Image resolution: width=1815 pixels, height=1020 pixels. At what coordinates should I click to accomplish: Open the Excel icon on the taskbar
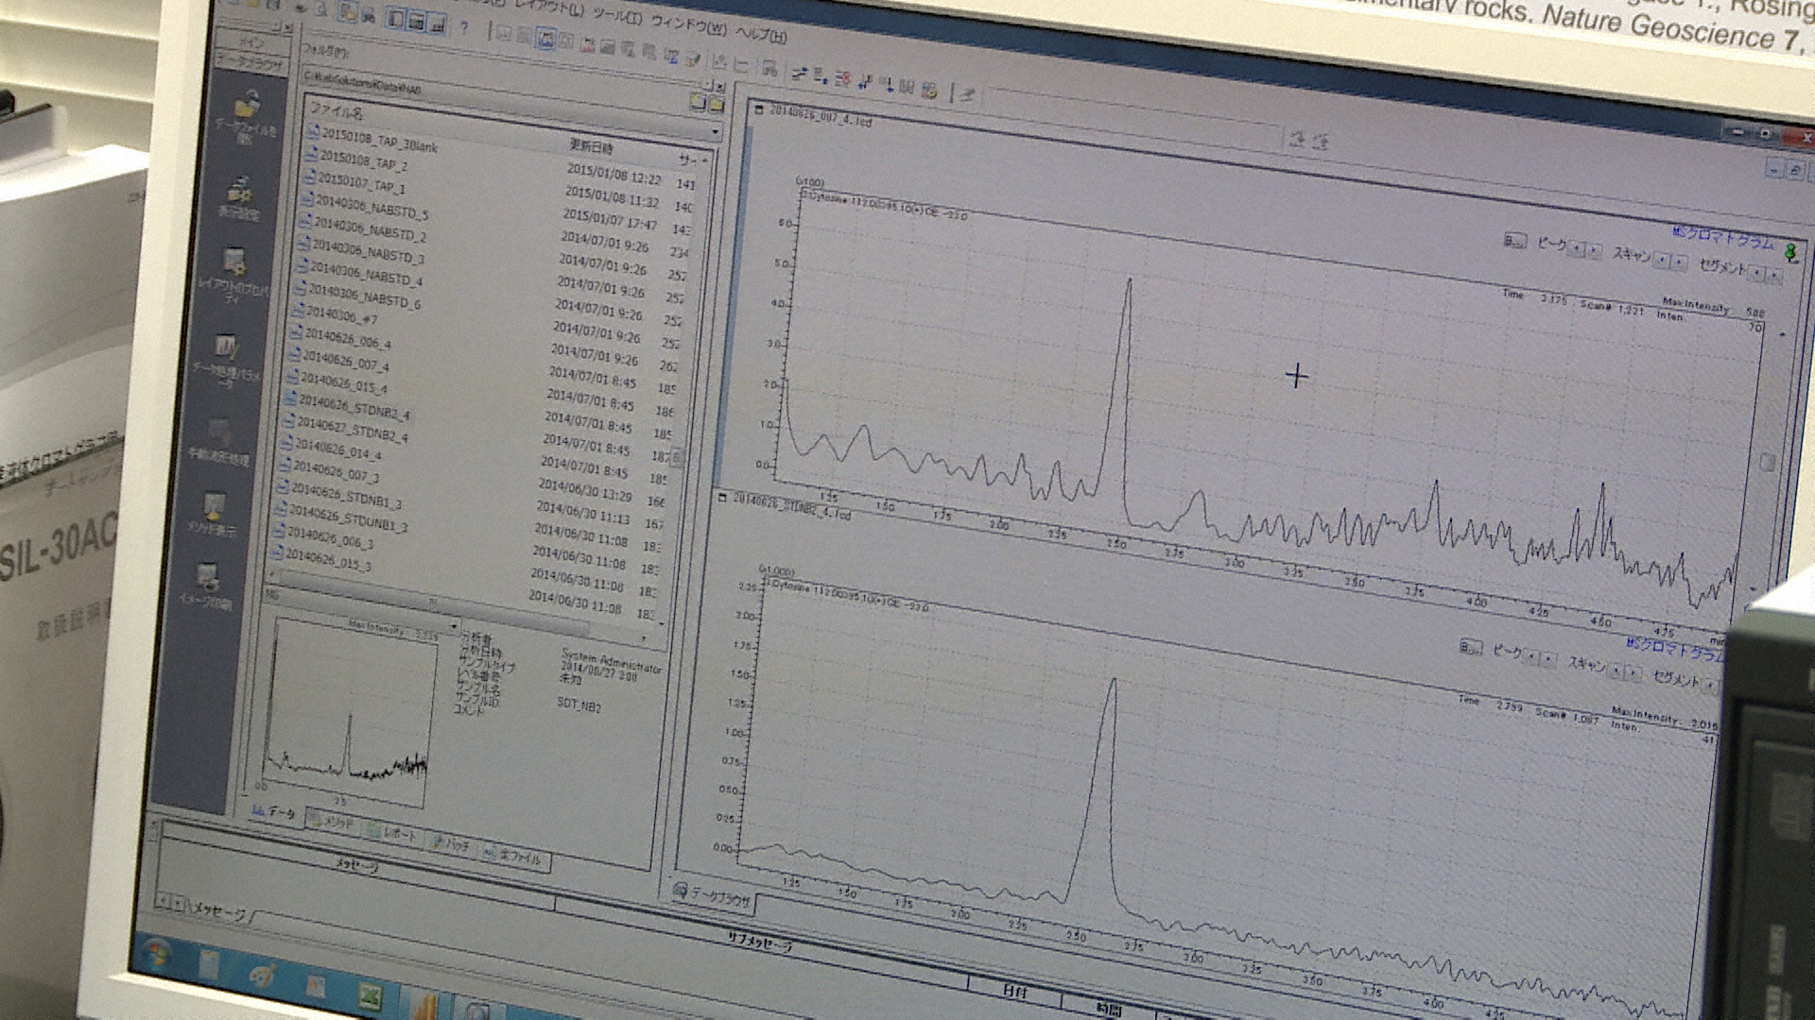(371, 995)
